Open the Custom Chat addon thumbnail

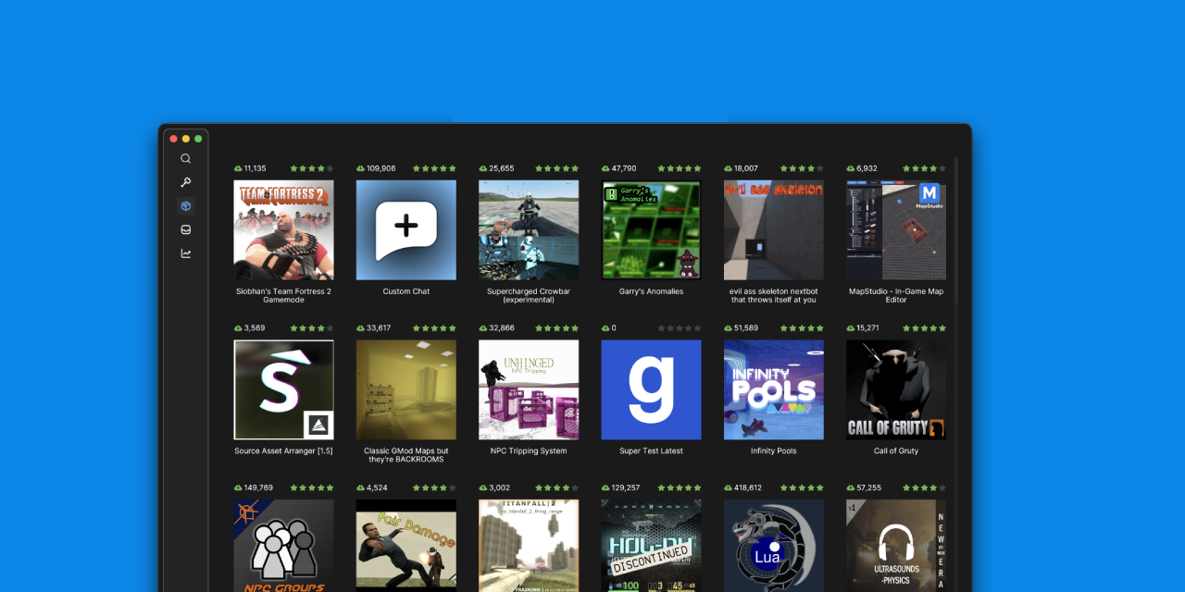406,230
